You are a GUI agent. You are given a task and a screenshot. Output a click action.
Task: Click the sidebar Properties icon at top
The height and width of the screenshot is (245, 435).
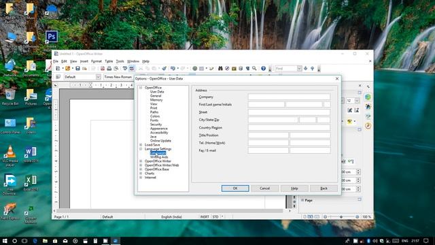point(368,97)
